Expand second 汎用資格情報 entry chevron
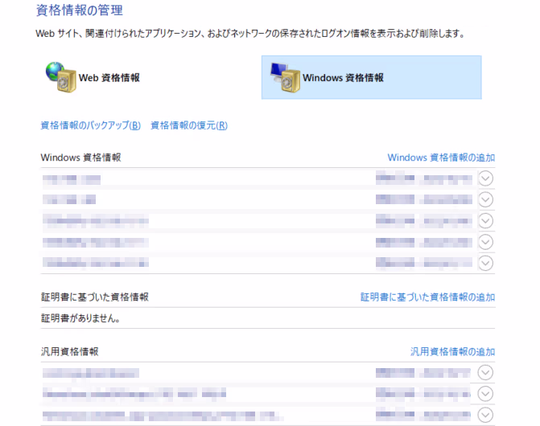 [x=485, y=394]
